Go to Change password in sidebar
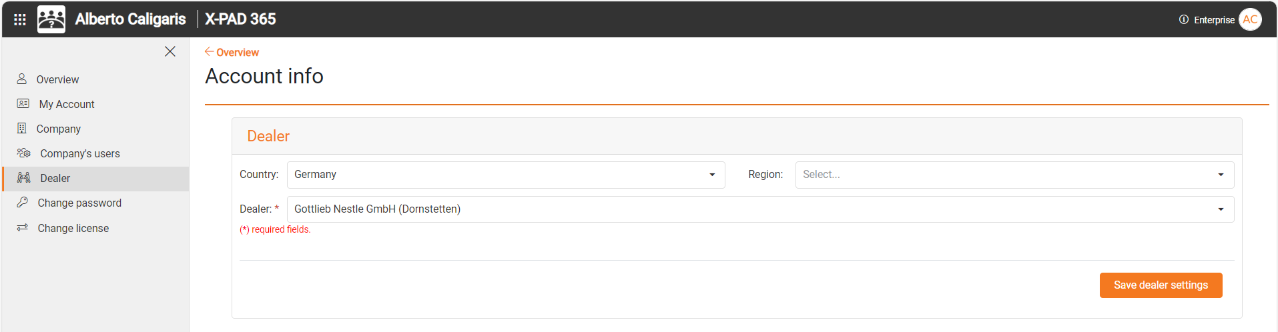1278x332 pixels. (x=79, y=203)
